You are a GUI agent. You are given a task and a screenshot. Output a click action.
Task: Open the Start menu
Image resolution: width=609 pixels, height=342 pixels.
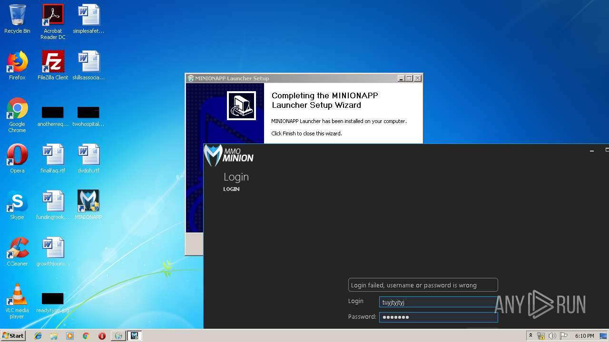13,335
